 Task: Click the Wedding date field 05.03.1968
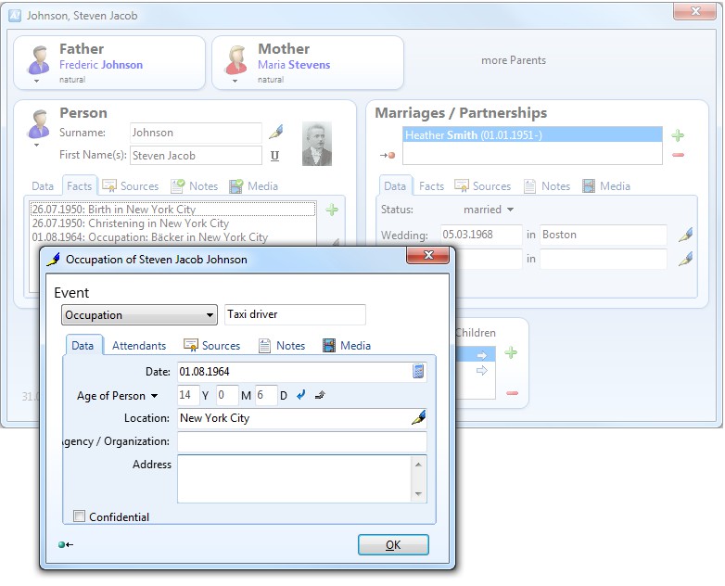[481, 235]
